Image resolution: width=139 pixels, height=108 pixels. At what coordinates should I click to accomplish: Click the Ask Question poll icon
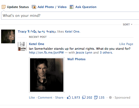72,7
